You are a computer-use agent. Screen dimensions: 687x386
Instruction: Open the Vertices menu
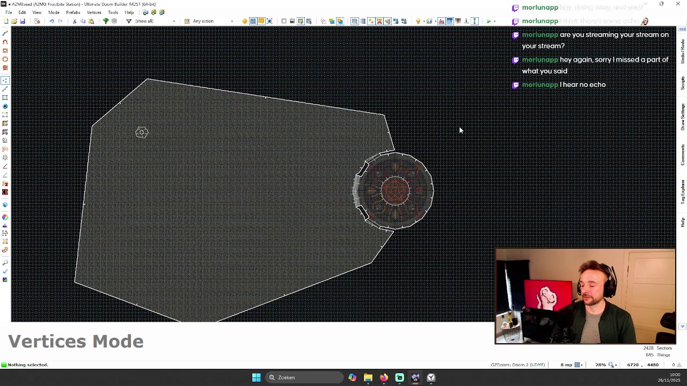(94, 12)
